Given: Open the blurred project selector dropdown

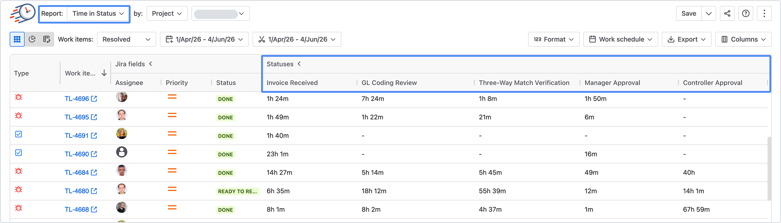Looking at the screenshot, I should [x=220, y=13].
